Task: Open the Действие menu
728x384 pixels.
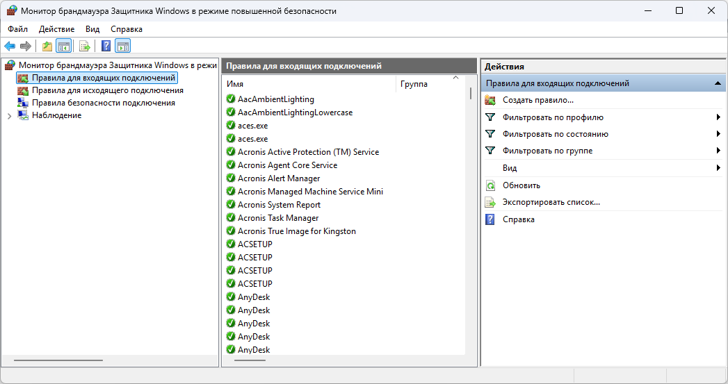Action: 56,29
